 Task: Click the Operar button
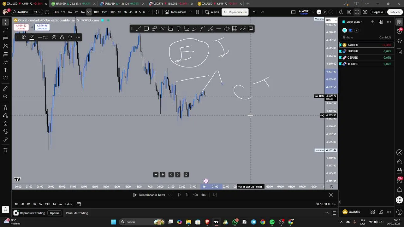click(54, 213)
